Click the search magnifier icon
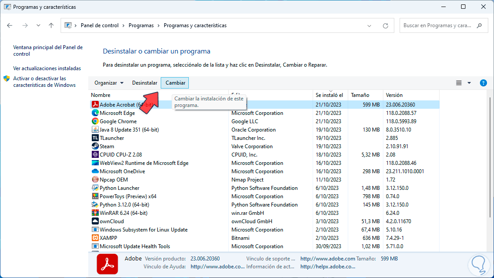The image size is (494, 278). (479, 25)
